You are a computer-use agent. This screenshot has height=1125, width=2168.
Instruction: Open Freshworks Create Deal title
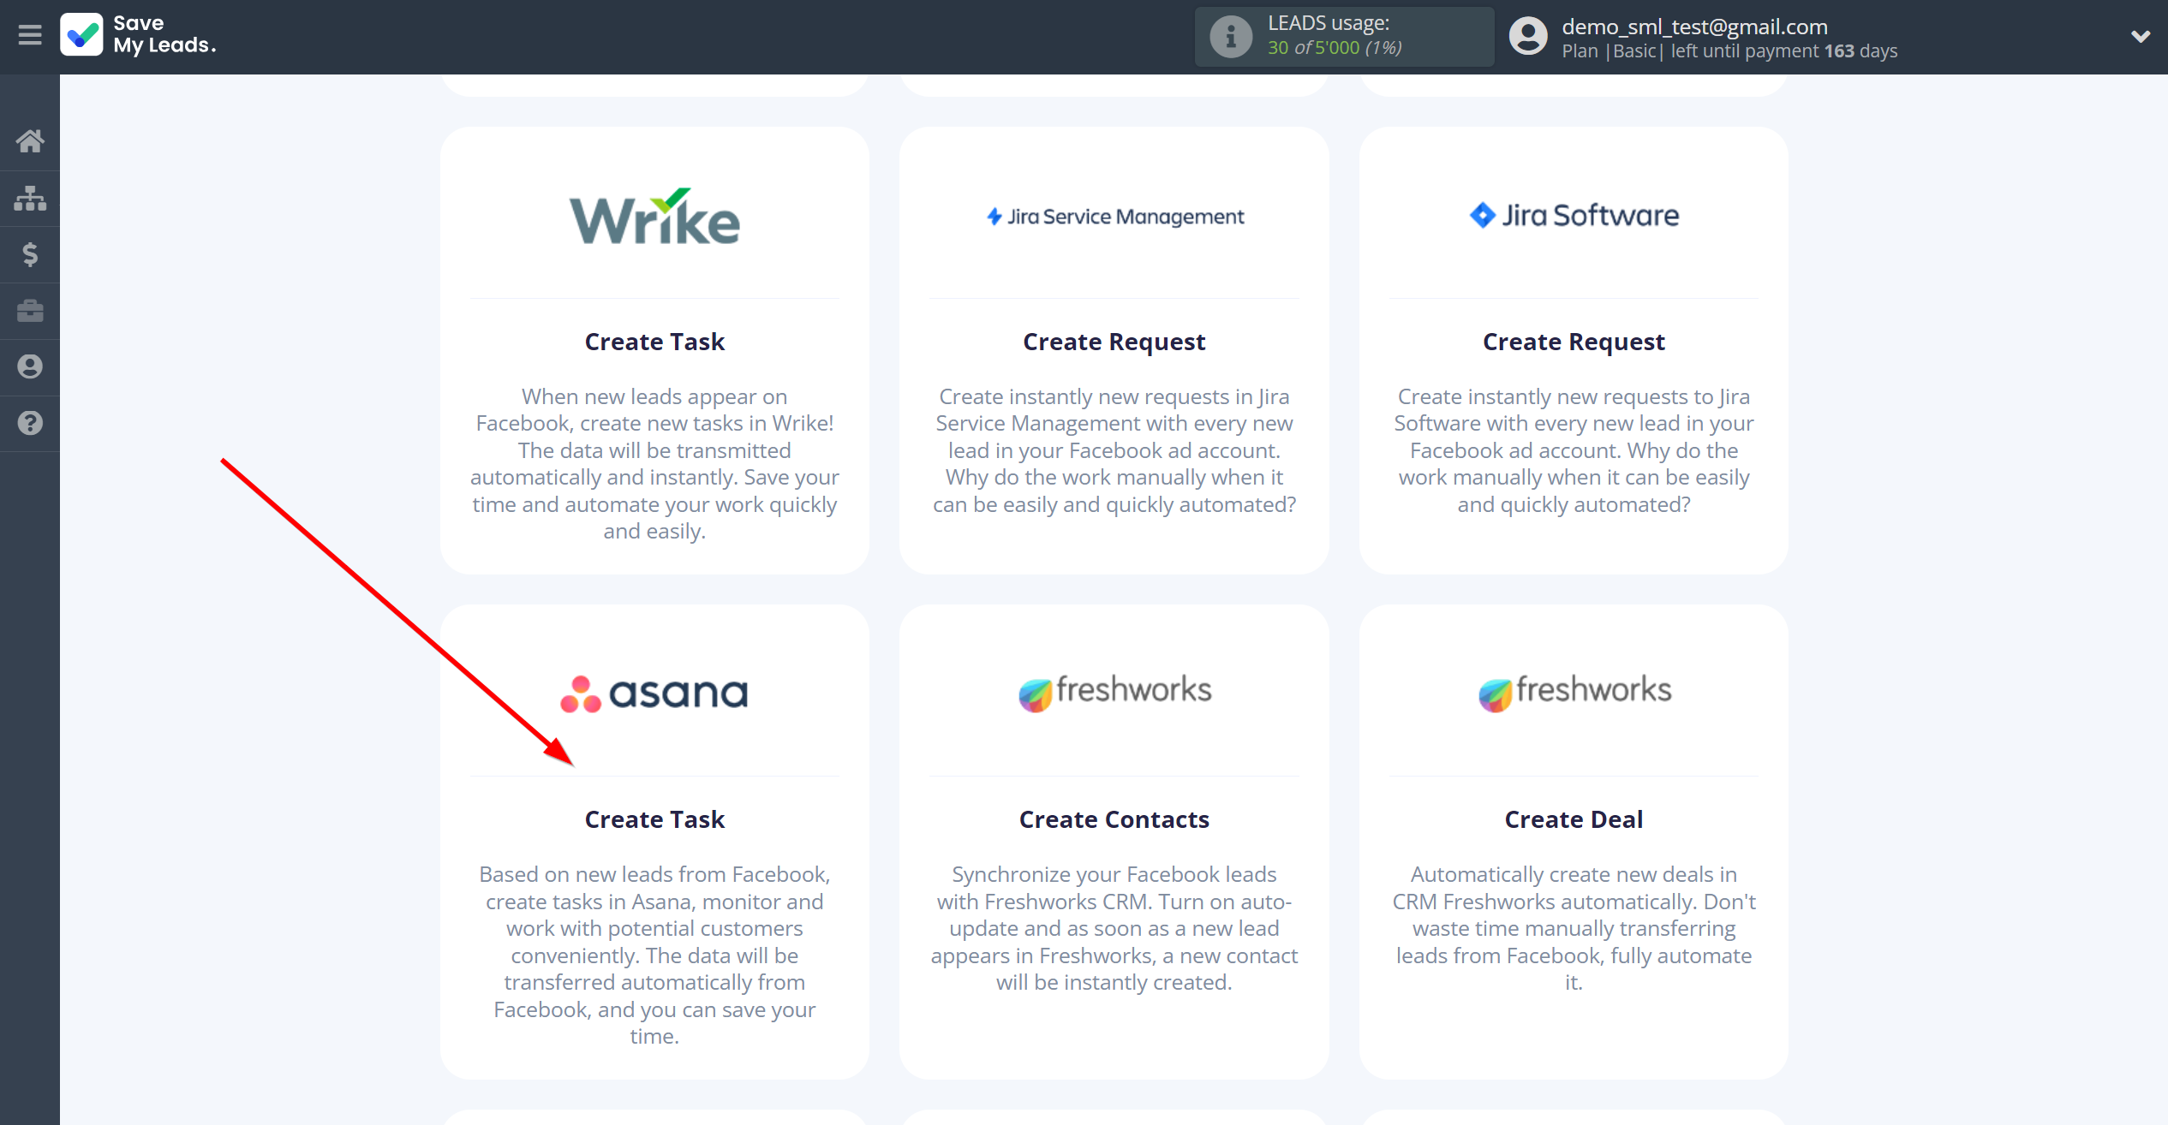(x=1574, y=819)
